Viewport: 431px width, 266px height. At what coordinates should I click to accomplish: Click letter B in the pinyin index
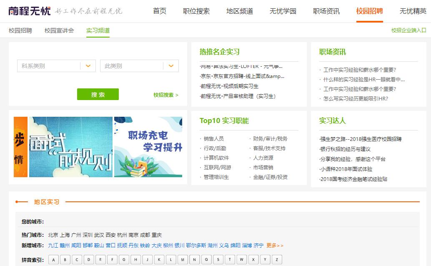[65, 260]
